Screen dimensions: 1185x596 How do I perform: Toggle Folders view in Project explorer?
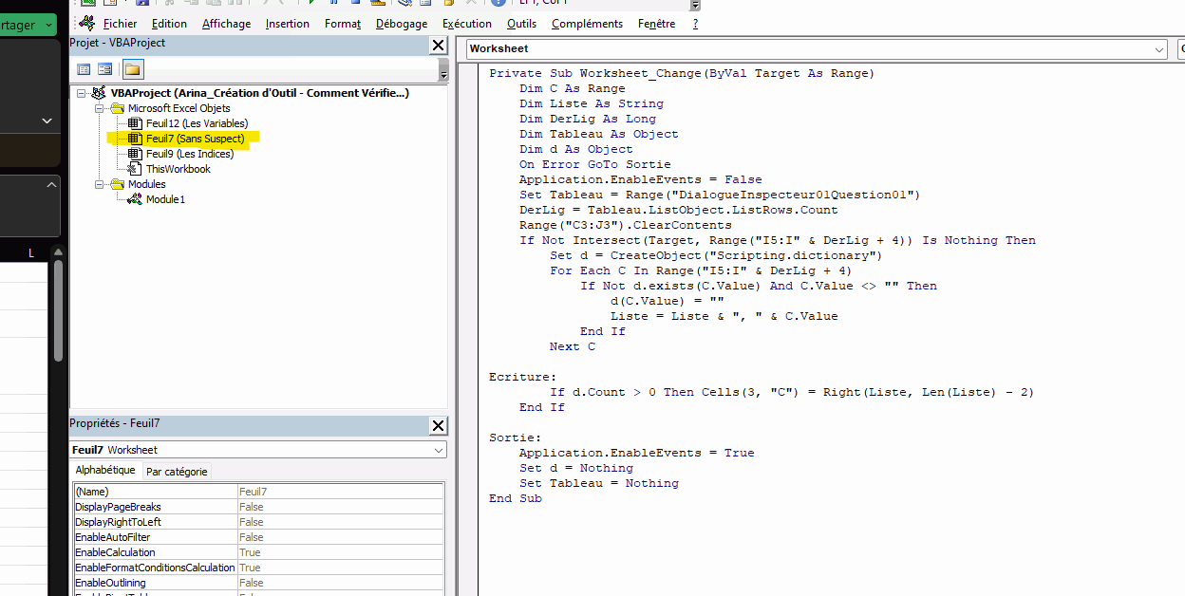(x=132, y=69)
